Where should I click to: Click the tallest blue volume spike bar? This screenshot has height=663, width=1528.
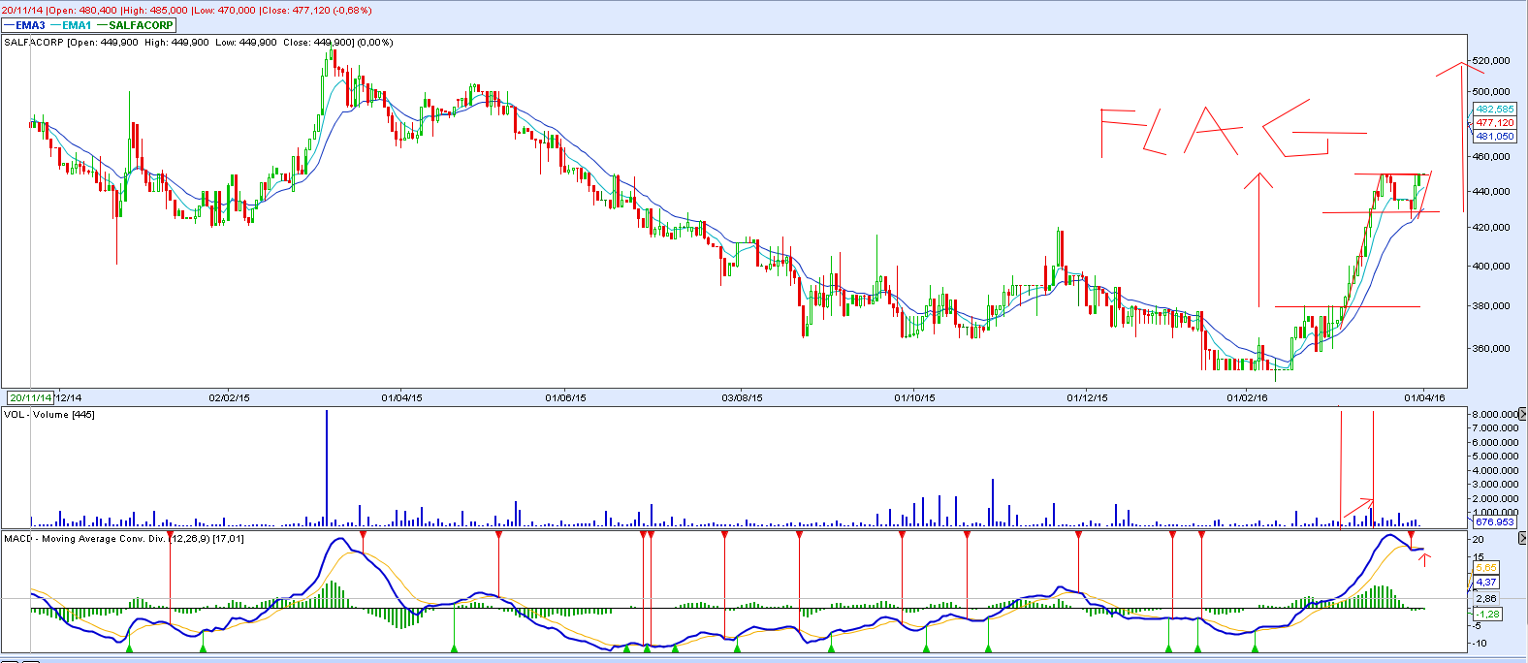coord(327,465)
